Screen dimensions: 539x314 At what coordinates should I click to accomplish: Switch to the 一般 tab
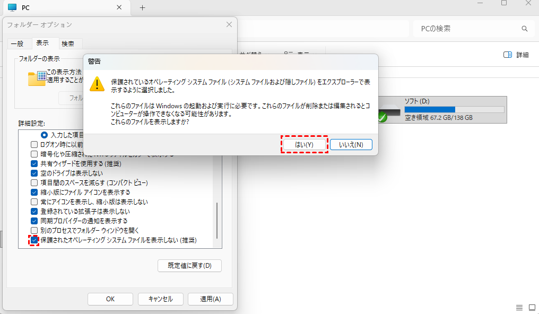click(x=17, y=43)
